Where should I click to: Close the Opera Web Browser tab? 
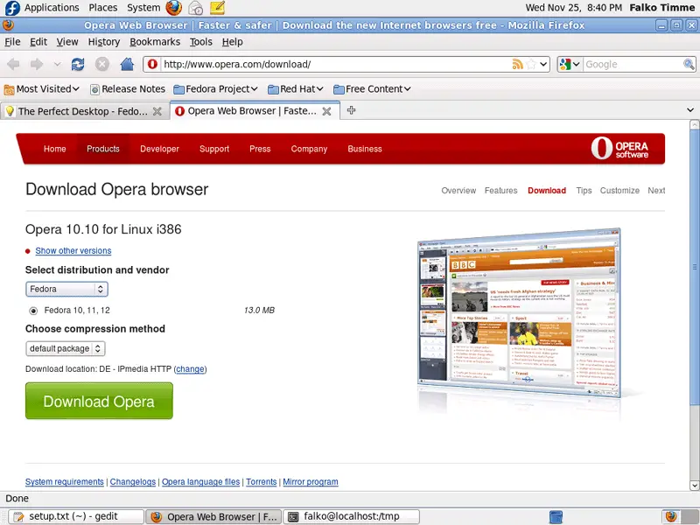pyautogui.click(x=326, y=111)
